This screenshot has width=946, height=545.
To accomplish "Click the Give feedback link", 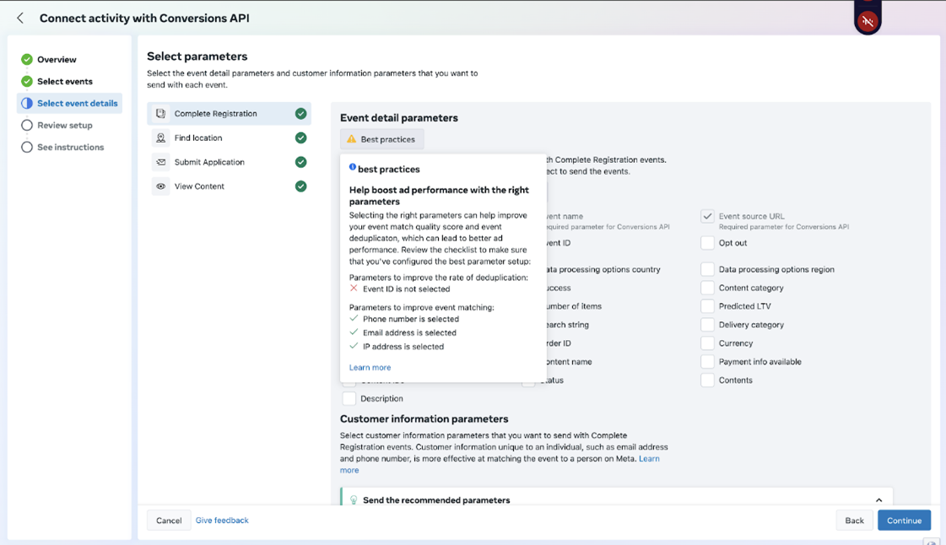I will click(x=222, y=521).
